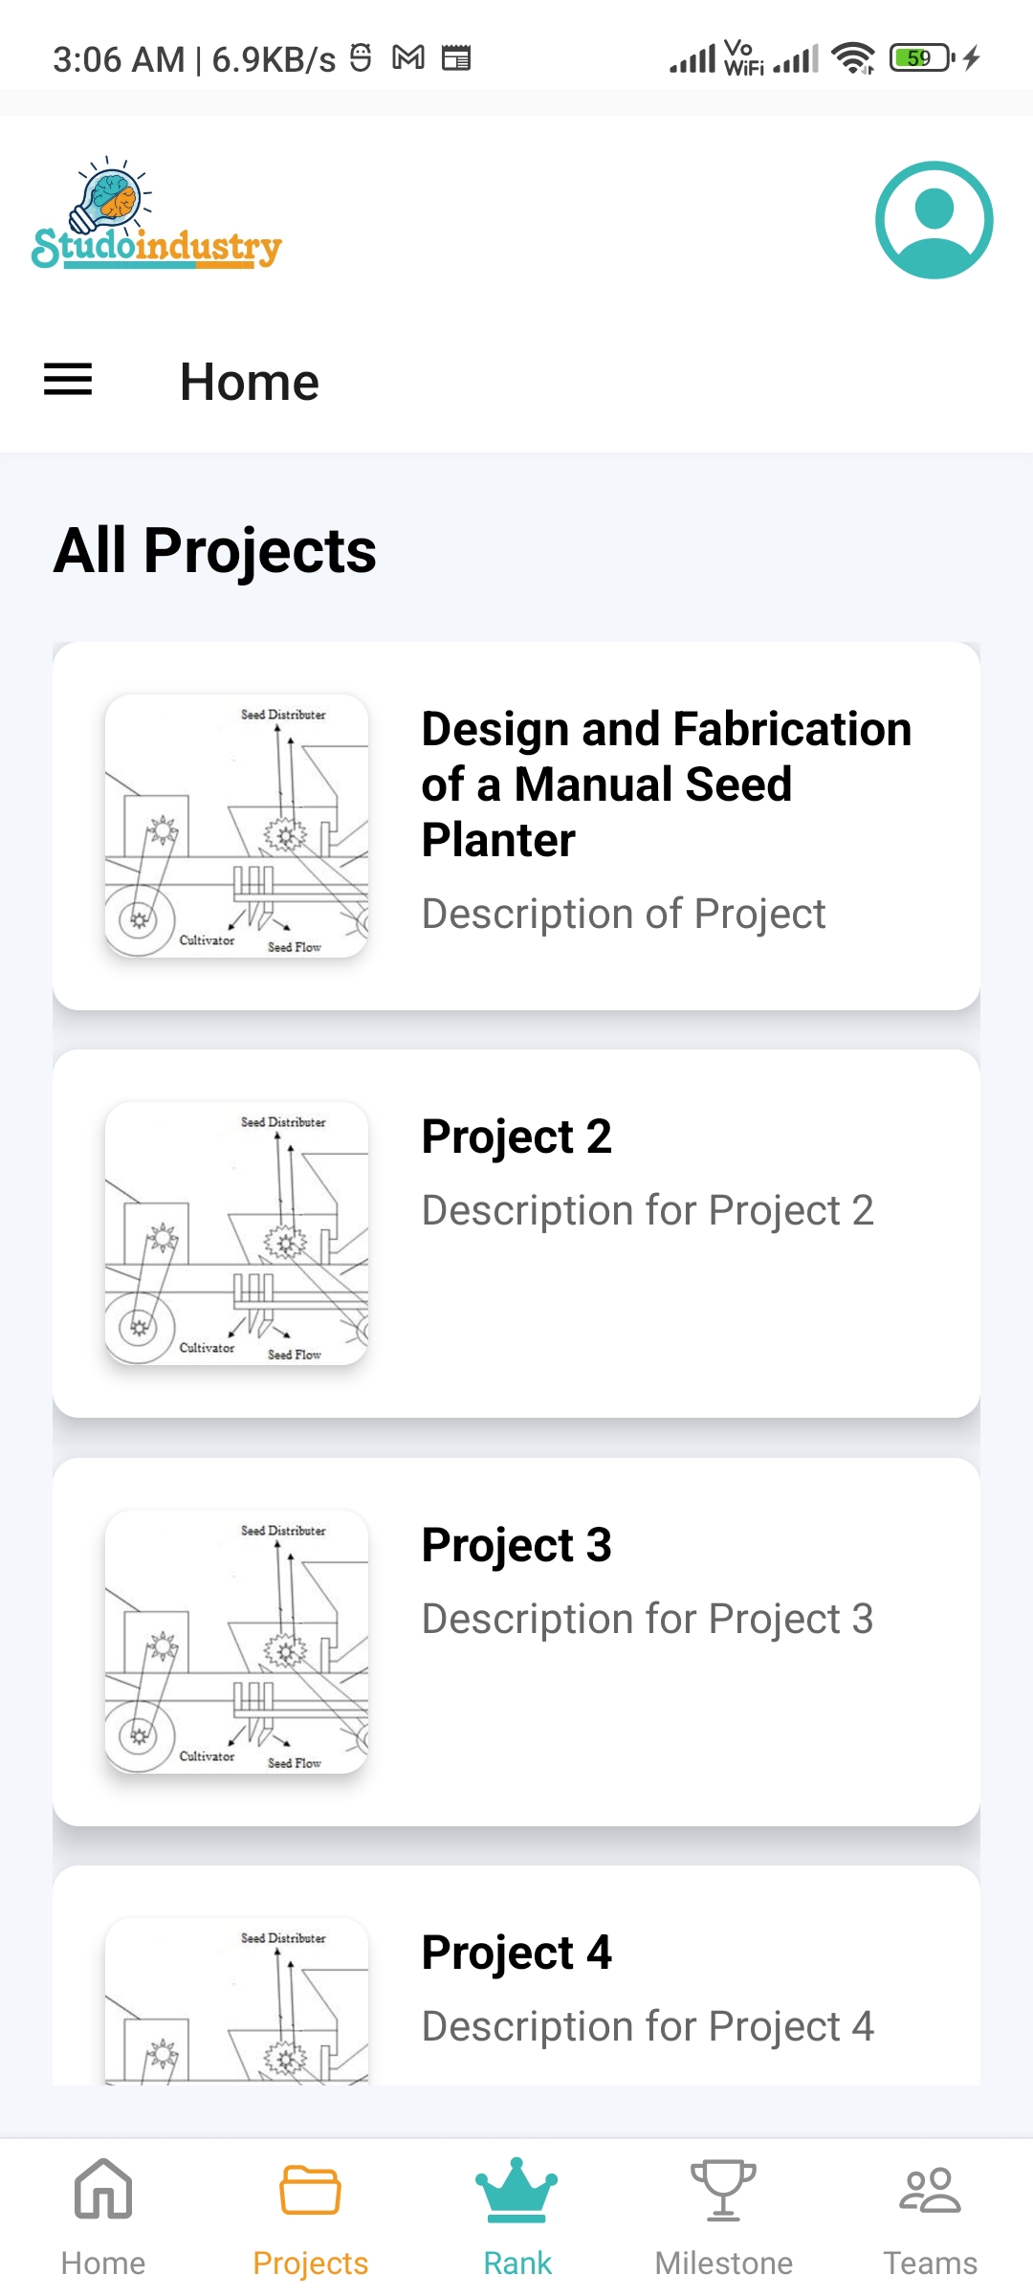The image size is (1033, 2296).
Task: Tap the Milestone trophy icon
Action: pos(723,2189)
